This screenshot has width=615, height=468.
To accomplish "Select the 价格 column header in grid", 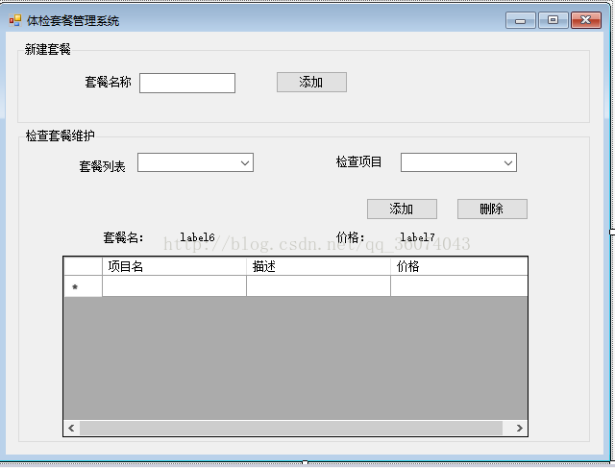I will [x=459, y=266].
